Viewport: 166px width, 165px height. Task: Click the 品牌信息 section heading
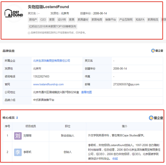coord(9,51)
